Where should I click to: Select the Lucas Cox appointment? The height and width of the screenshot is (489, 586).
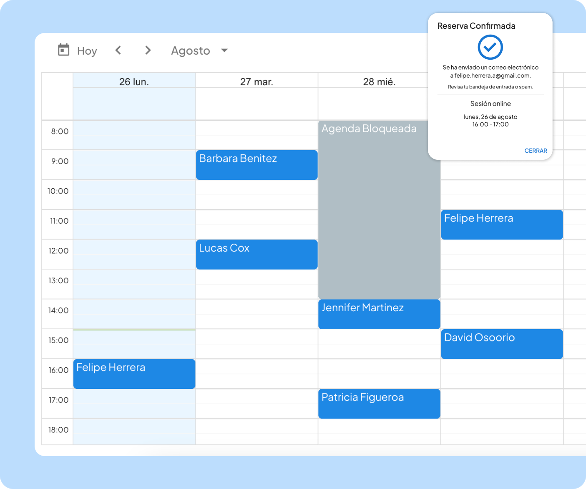click(257, 254)
